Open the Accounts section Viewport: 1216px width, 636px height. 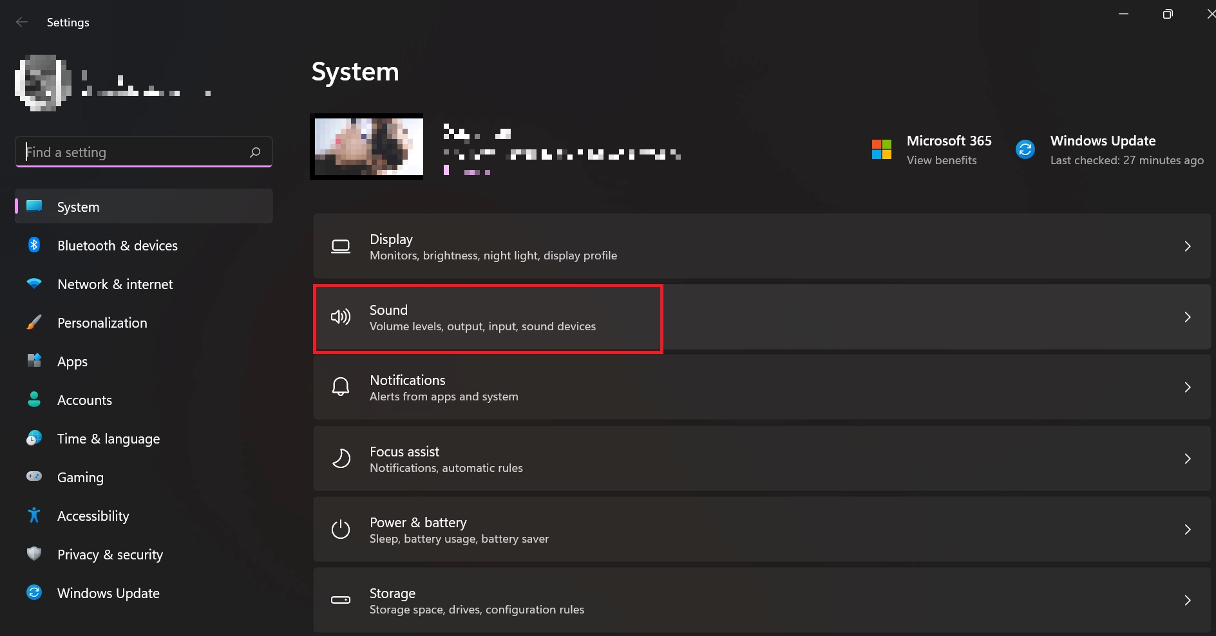tap(84, 400)
